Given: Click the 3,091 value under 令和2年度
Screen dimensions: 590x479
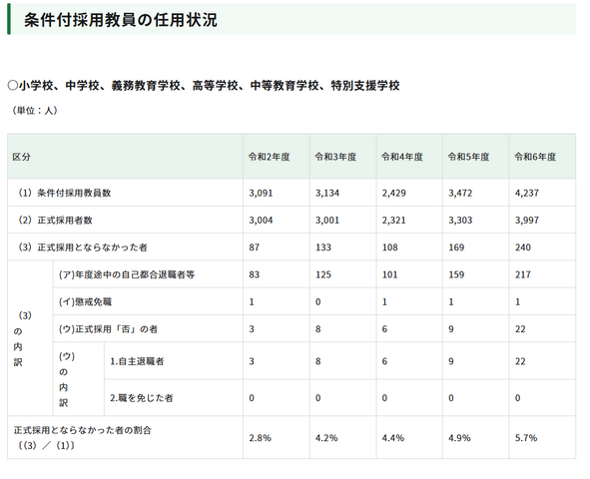Looking at the screenshot, I should tap(261, 193).
